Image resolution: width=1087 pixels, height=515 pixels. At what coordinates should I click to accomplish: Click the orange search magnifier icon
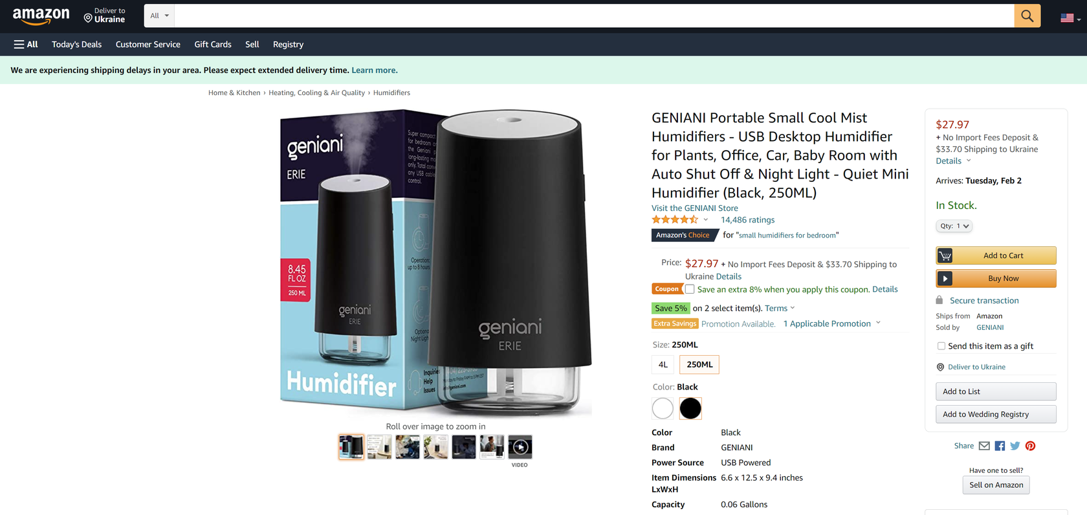coord(1027,16)
